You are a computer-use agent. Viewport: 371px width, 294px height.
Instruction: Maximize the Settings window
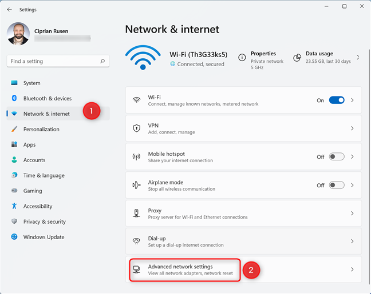pyautogui.click(x=345, y=6)
